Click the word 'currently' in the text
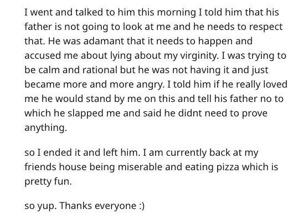The width and height of the screenshot is (293, 219). [186, 152]
